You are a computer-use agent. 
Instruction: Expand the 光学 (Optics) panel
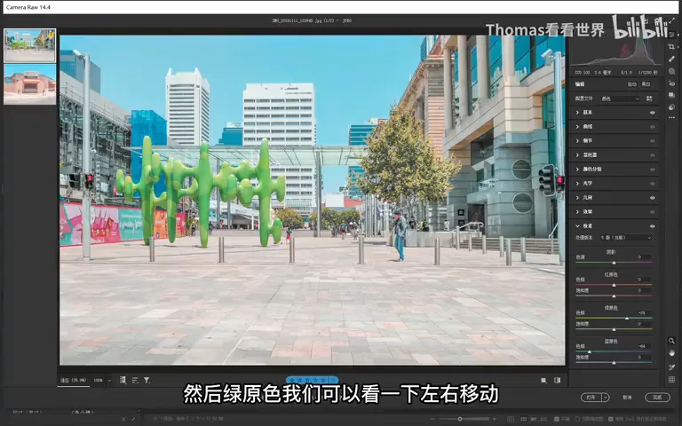pyautogui.click(x=577, y=184)
